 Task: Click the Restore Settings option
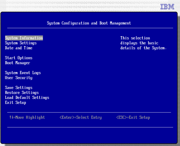point(22,93)
